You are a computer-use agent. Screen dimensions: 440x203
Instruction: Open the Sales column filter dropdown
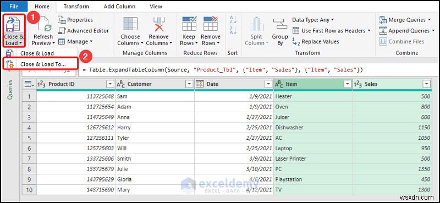[x=427, y=84]
